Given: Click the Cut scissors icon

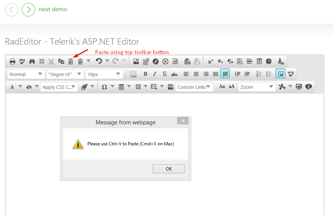Looking at the screenshot, I should (x=51, y=61).
